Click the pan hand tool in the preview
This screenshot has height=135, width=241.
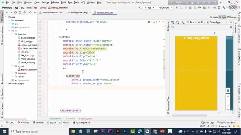228,90
